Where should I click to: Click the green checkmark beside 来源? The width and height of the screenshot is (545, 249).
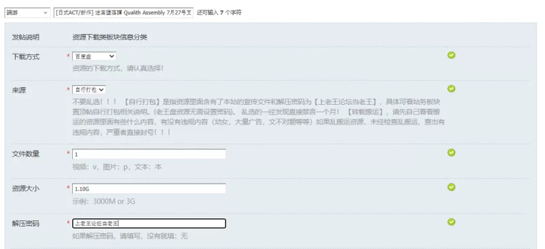tap(451, 89)
